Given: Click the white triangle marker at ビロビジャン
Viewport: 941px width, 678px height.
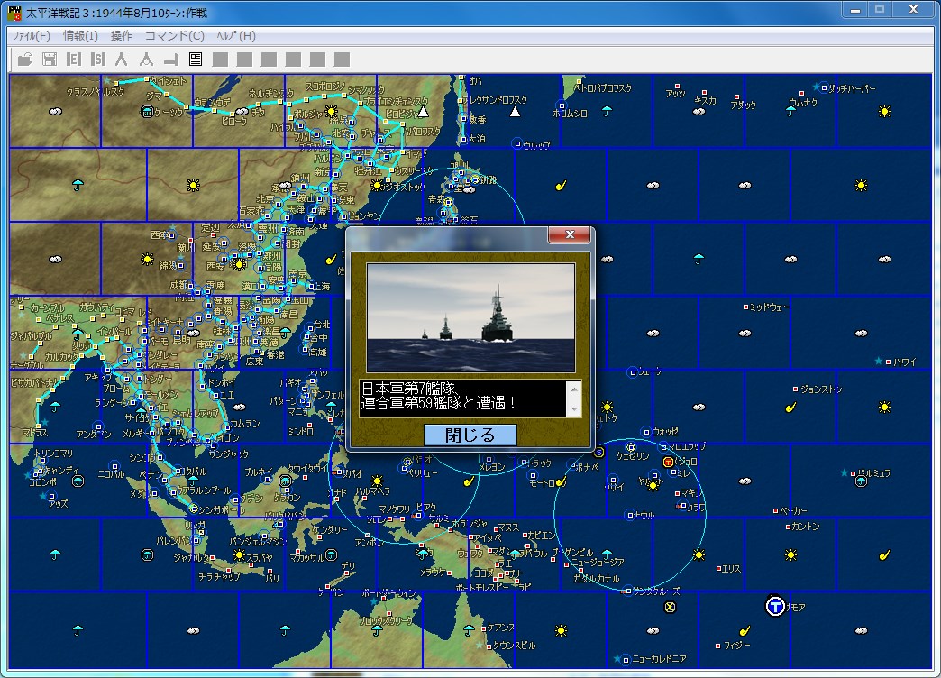Looking at the screenshot, I should [423, 112].
